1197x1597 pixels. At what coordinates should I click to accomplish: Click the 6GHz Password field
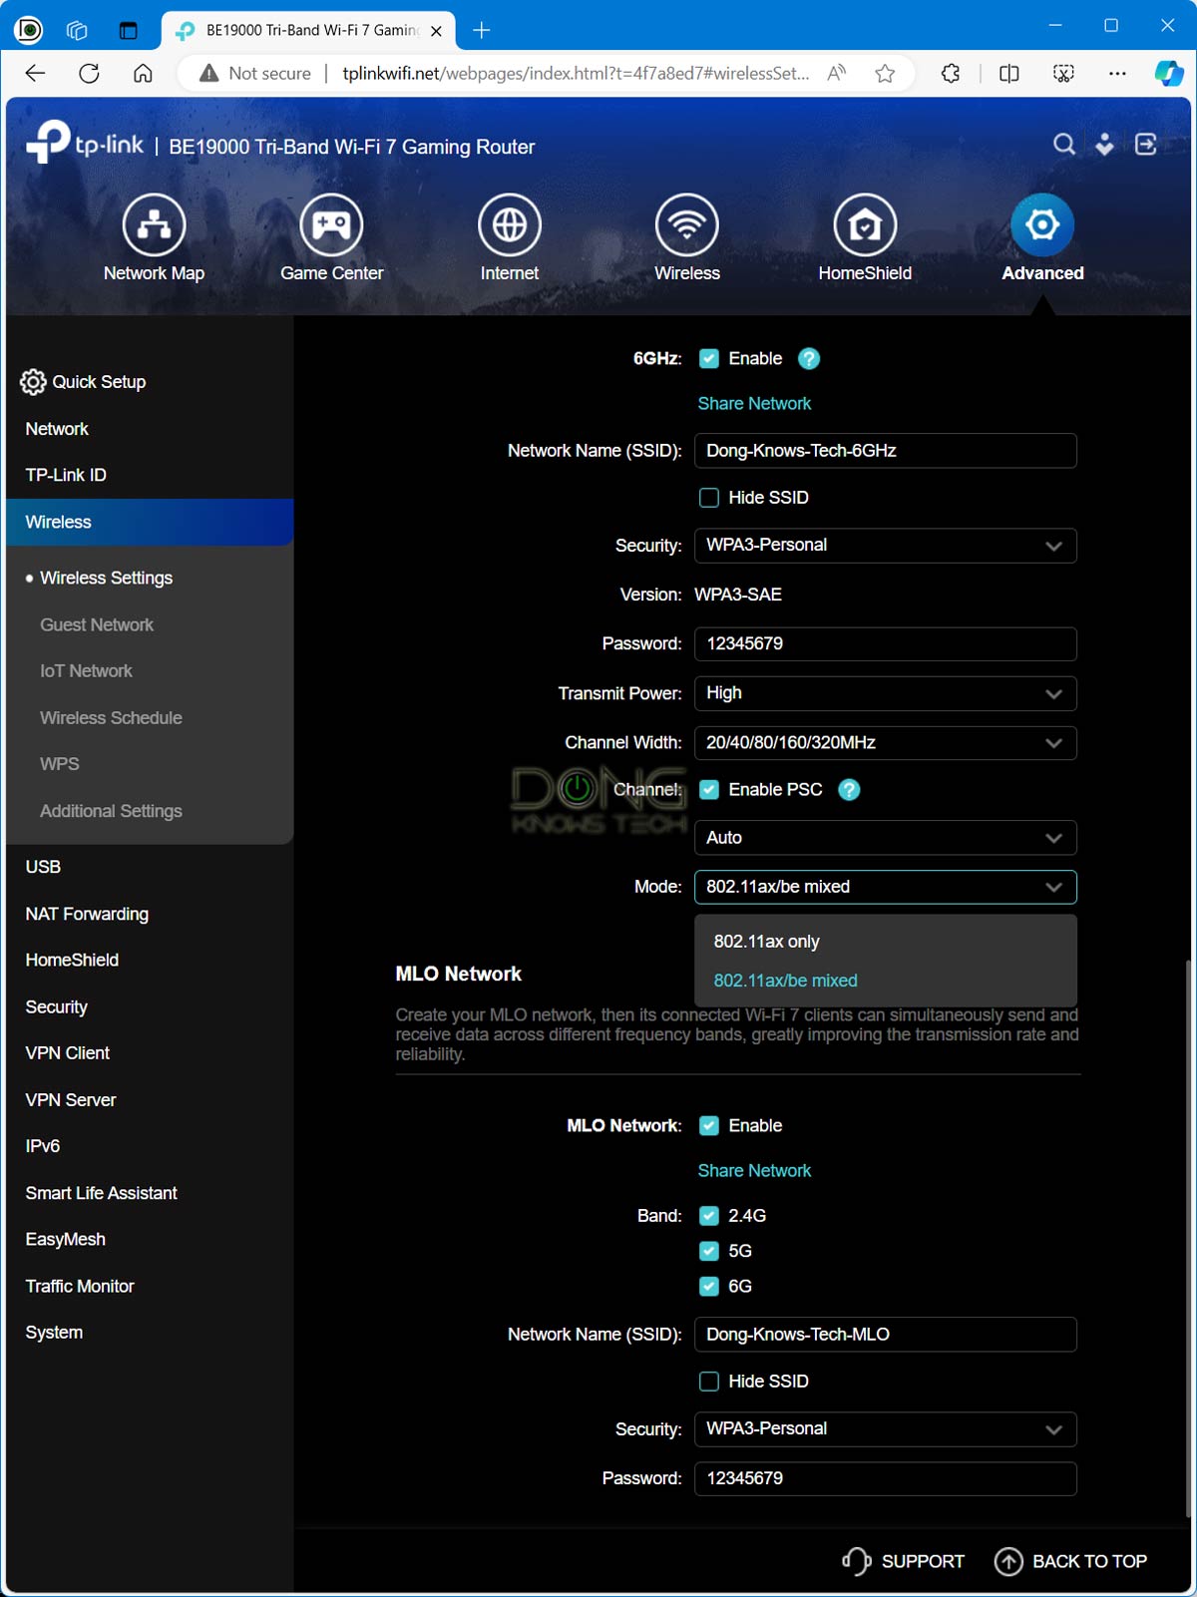[x=886, y=644]
